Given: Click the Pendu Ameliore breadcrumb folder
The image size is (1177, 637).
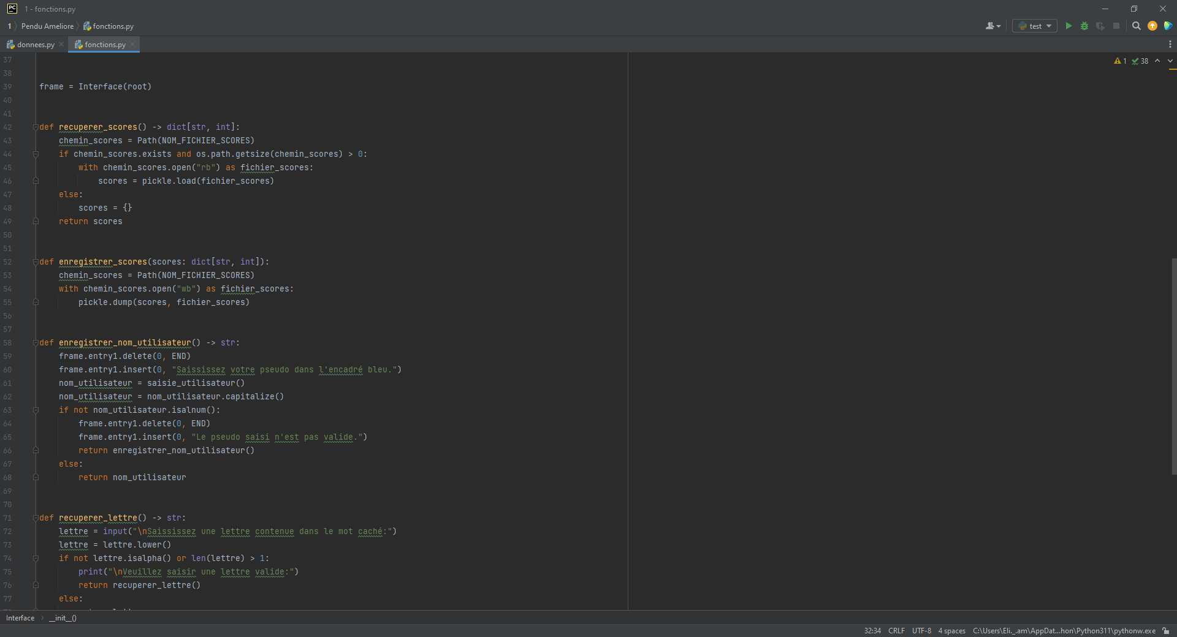Looking at the screenshot, I should pos(47,26).
